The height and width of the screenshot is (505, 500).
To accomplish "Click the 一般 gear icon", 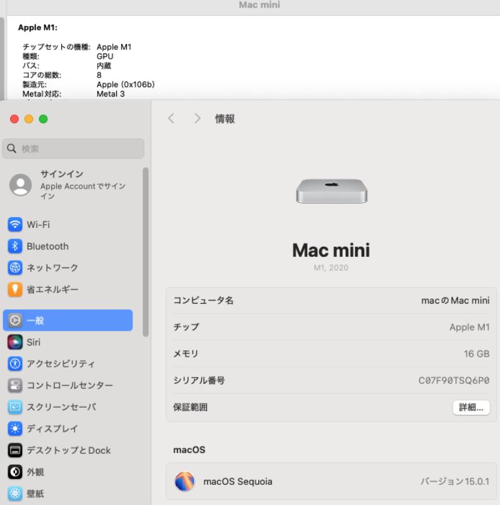I will tap(15, 320).
